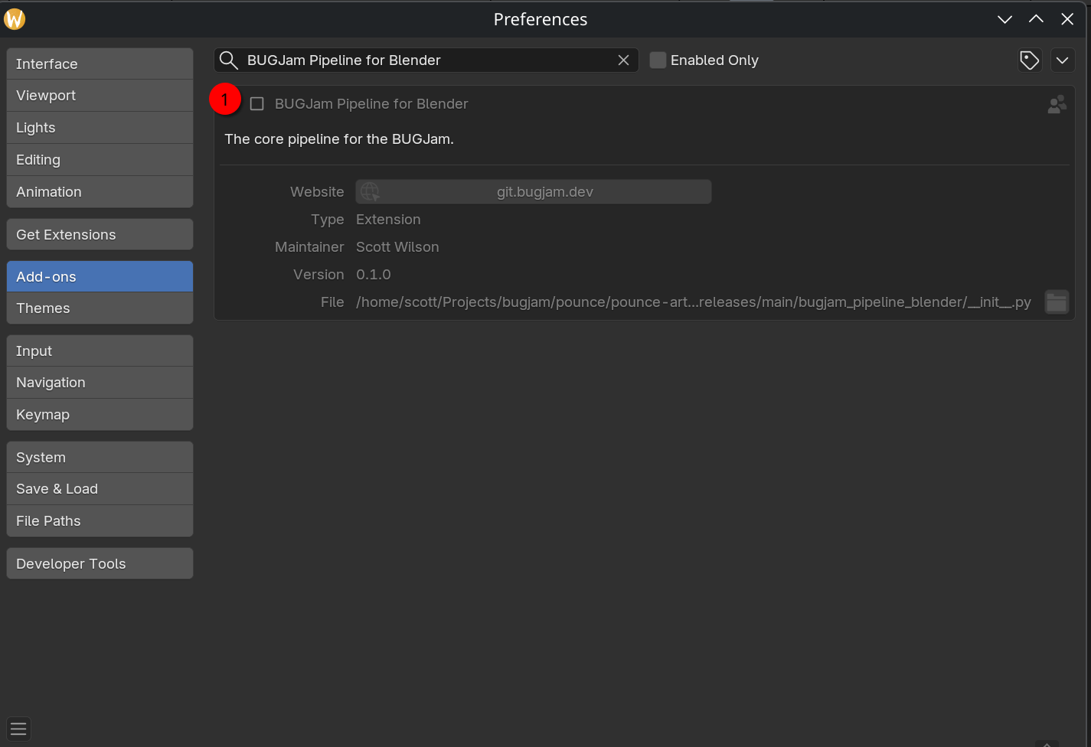The width and height of the screenshot is (1091, 747).
Task: Enable the BUGJam Pipeline for Blender checkbox
Action: click(x=257, y=104)
